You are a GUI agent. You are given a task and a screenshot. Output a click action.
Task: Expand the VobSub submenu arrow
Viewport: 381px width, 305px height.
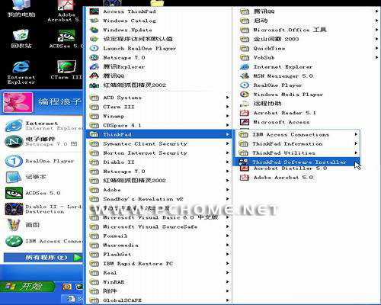pyautogui.click(x=377, y=57)
